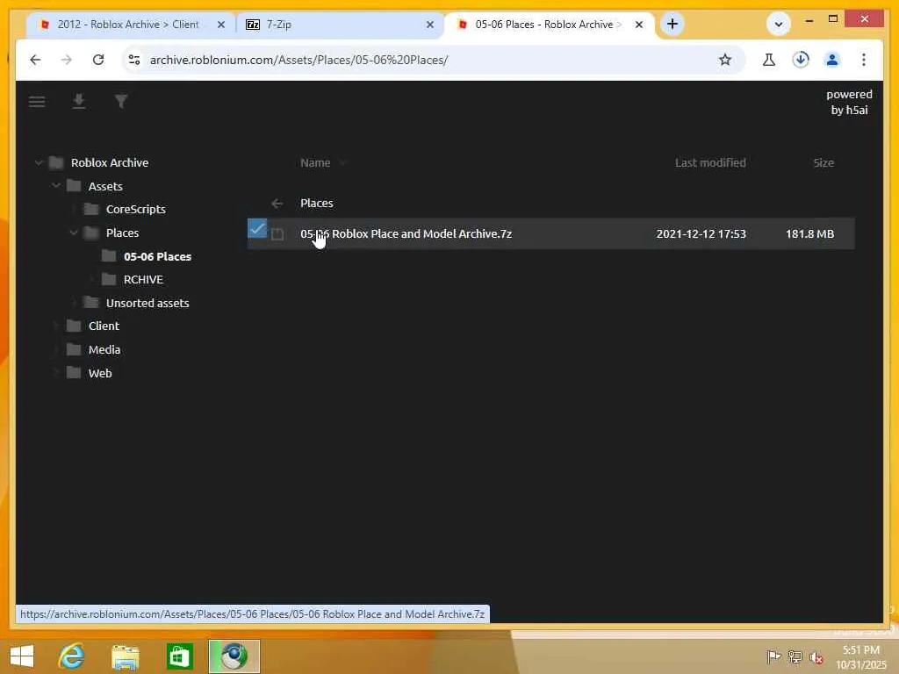Image resolution: width=899 pixels, height=674 pixels.
Task: Click the Unsorted assets folder icon
Action: [91, 303]
